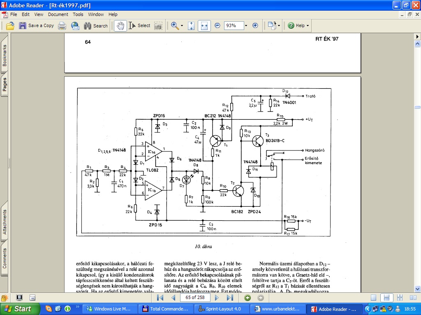Select Continuous page layout
This screenshot has width=421, height=315.
(386, 298)
